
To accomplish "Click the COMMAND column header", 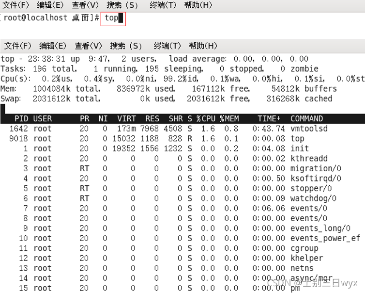I will click(x=306, y=119).
